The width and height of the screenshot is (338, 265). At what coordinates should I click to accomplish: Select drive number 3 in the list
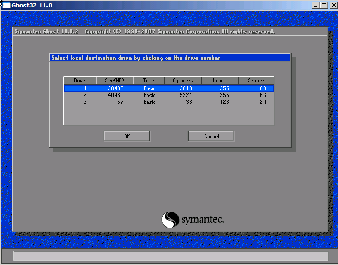pos(85,102)
